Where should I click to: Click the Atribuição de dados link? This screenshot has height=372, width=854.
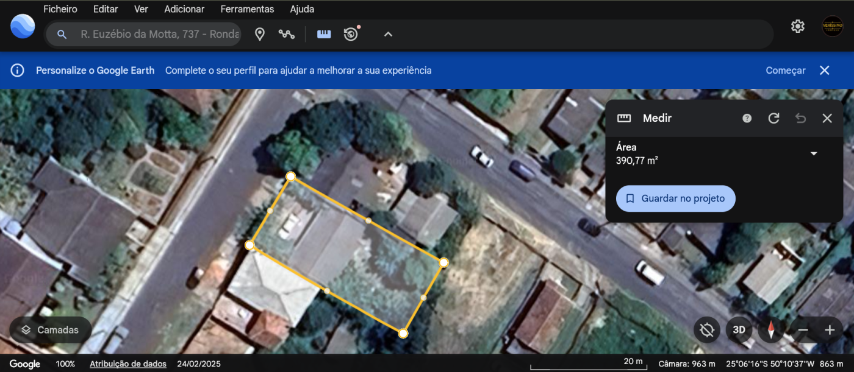click(x=128, y=364)
